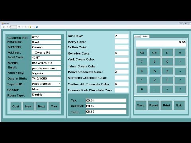Tap calculator digit 0
The height and width of the screenshot is (143, 191).
click(142, 89)
